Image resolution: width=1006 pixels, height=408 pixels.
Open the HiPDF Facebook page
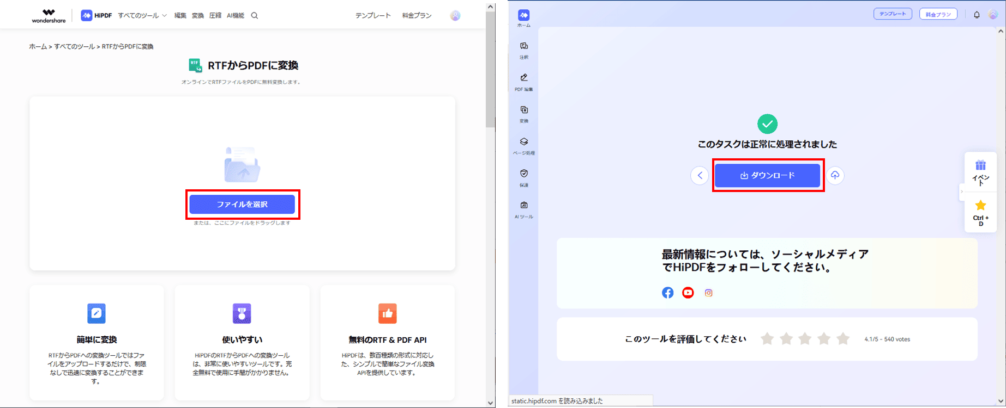(668, 293)
